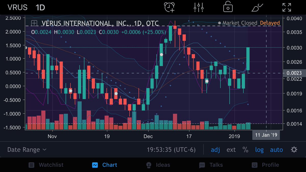Click the -1.5000 left scale label
Image resolution: width=306 pixels, height=172 pixels.
(x=12, y=127)
